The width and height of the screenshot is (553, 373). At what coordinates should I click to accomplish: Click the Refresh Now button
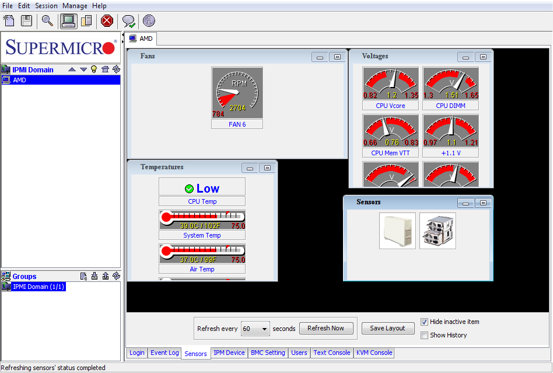coord(326,328)
